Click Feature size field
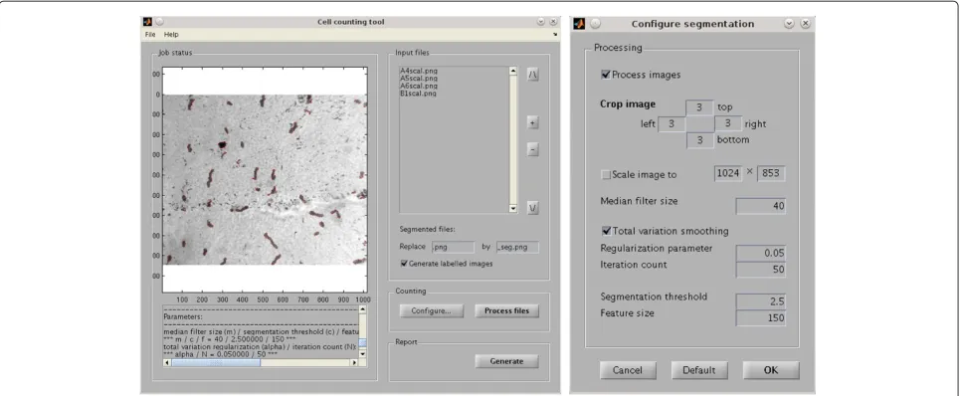Viewport: 961px width, 396px height. 761,318
